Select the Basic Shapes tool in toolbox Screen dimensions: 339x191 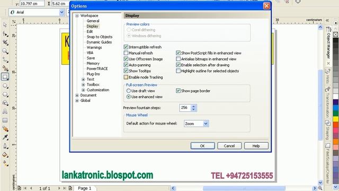click(x=5, y=103)
